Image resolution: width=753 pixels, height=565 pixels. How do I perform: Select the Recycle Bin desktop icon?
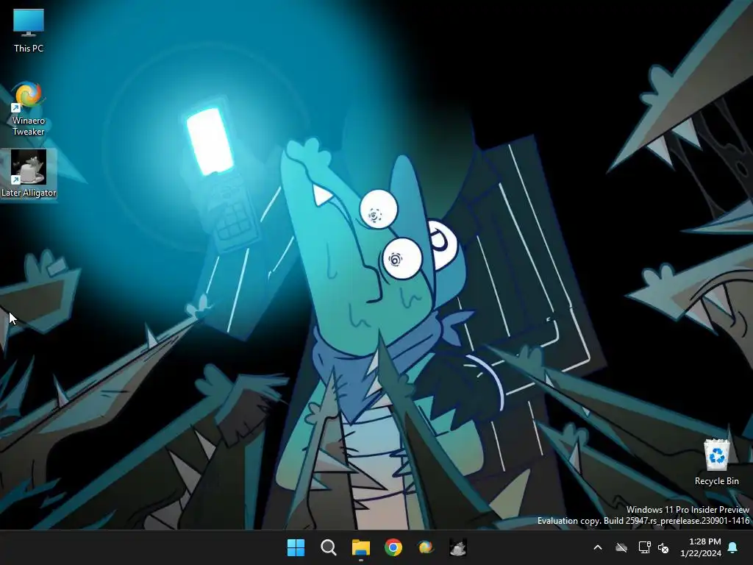(716, 462)
